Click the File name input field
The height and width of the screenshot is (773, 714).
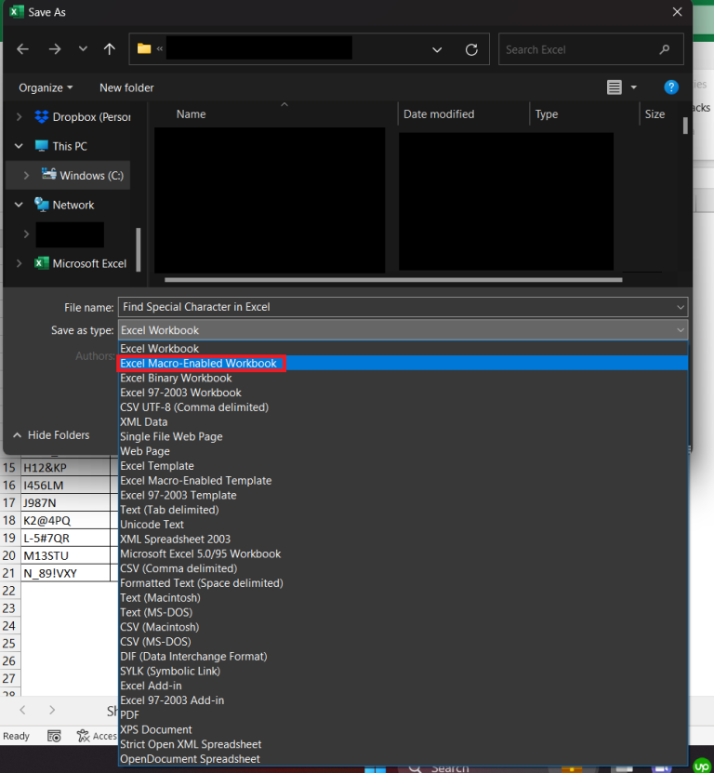(395, 307)
